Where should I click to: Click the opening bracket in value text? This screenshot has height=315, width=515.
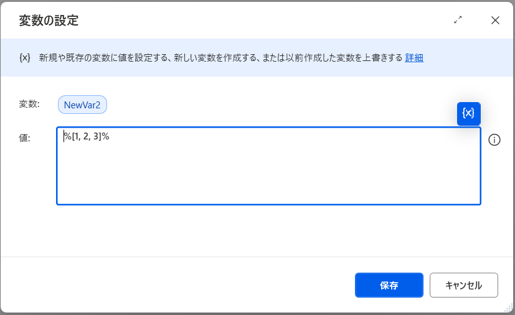click(73, 136)
